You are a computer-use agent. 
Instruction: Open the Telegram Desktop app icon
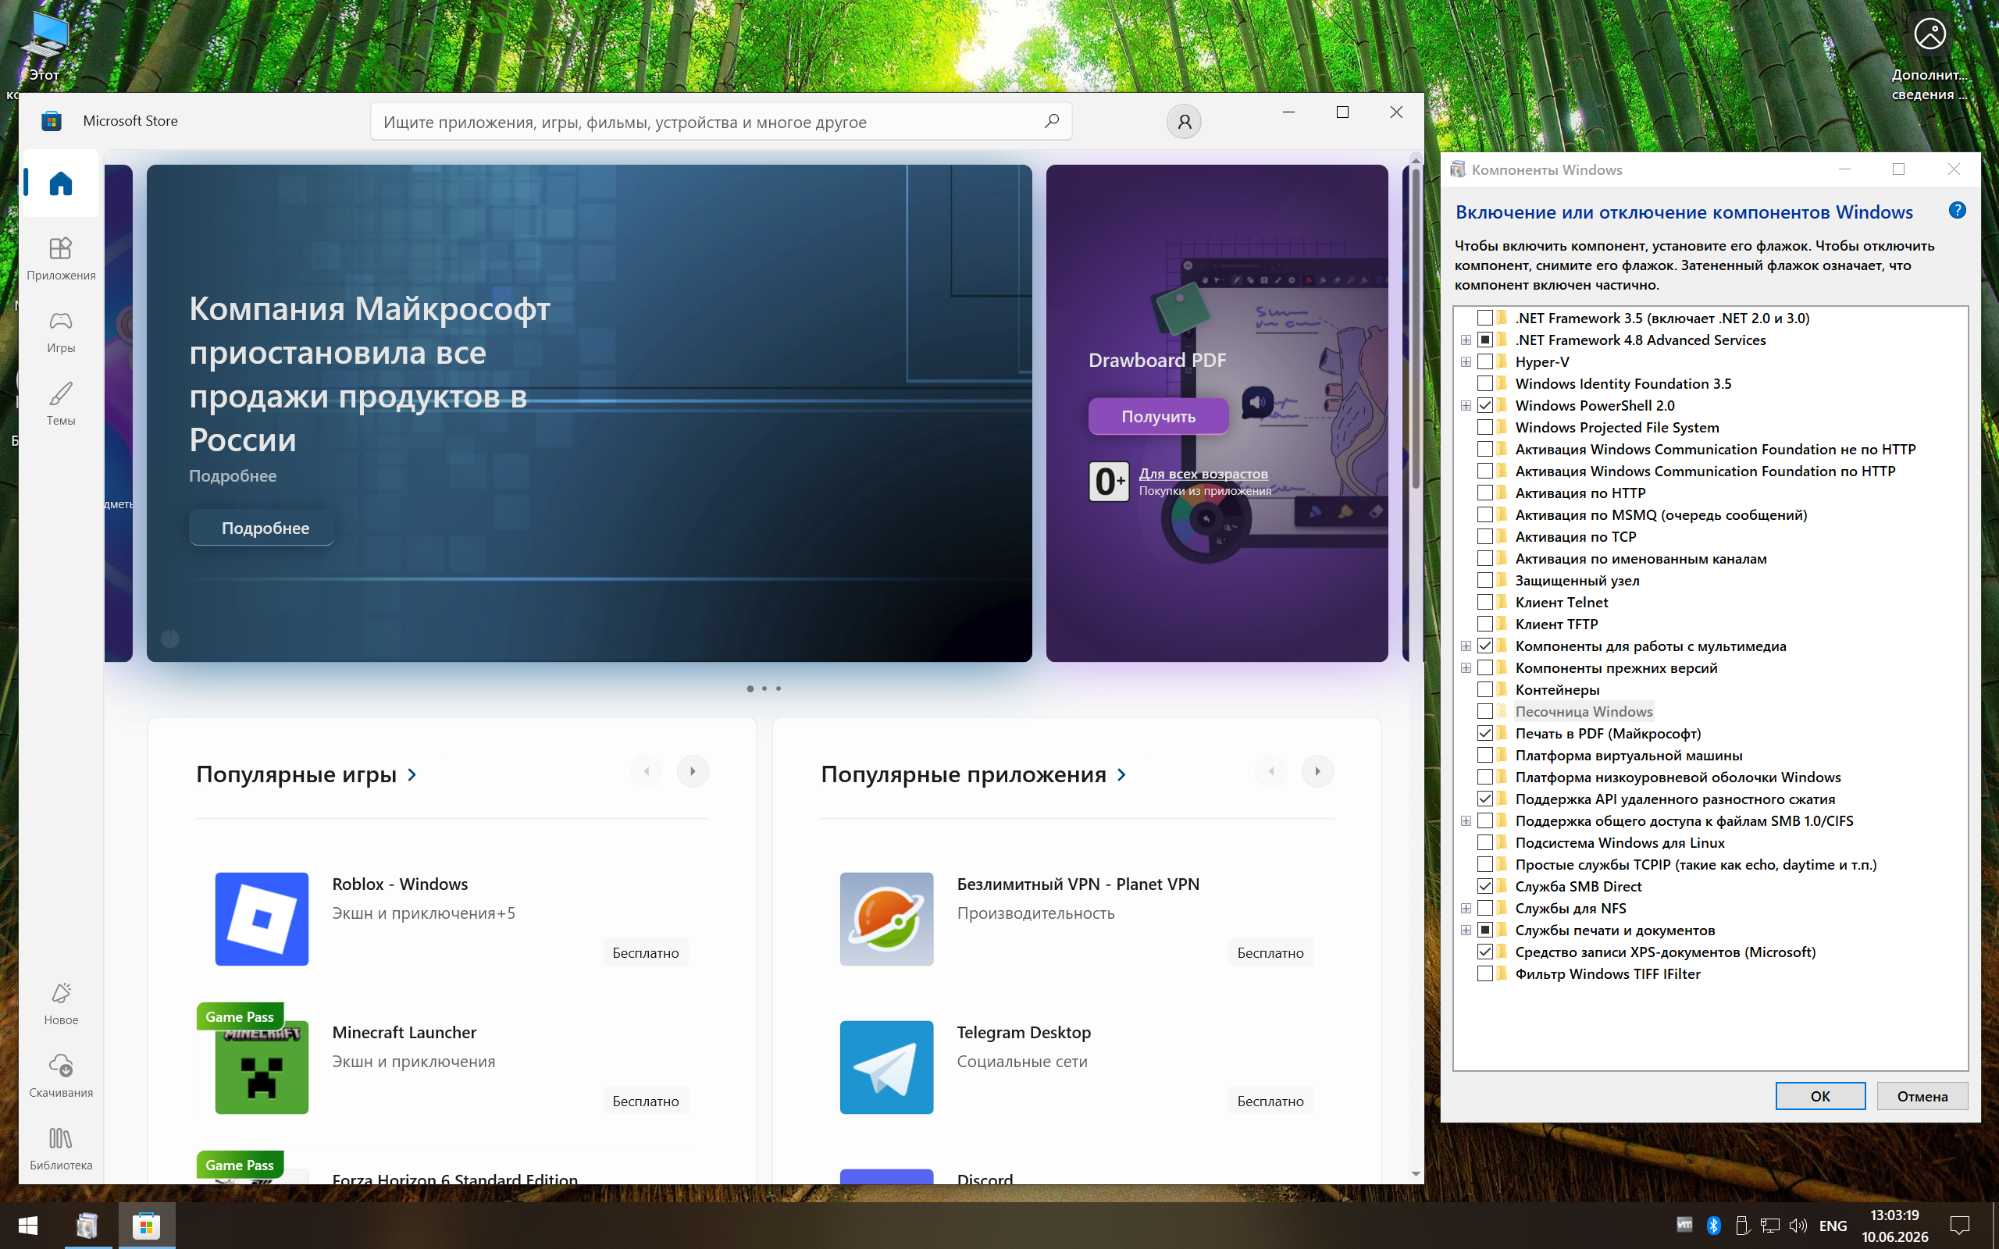coord(886,1067)
